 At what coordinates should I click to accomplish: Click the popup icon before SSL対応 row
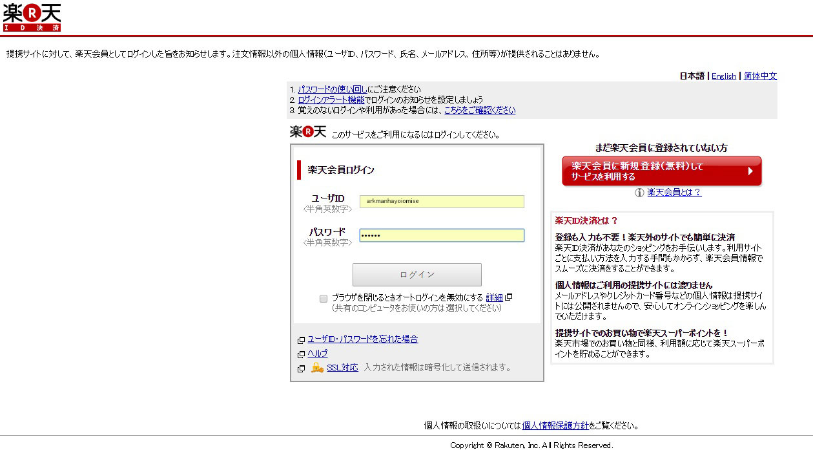coord(301,368)
